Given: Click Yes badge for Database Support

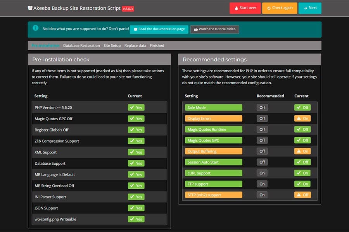Looking at the screenshot, I should tap(136, 164).
